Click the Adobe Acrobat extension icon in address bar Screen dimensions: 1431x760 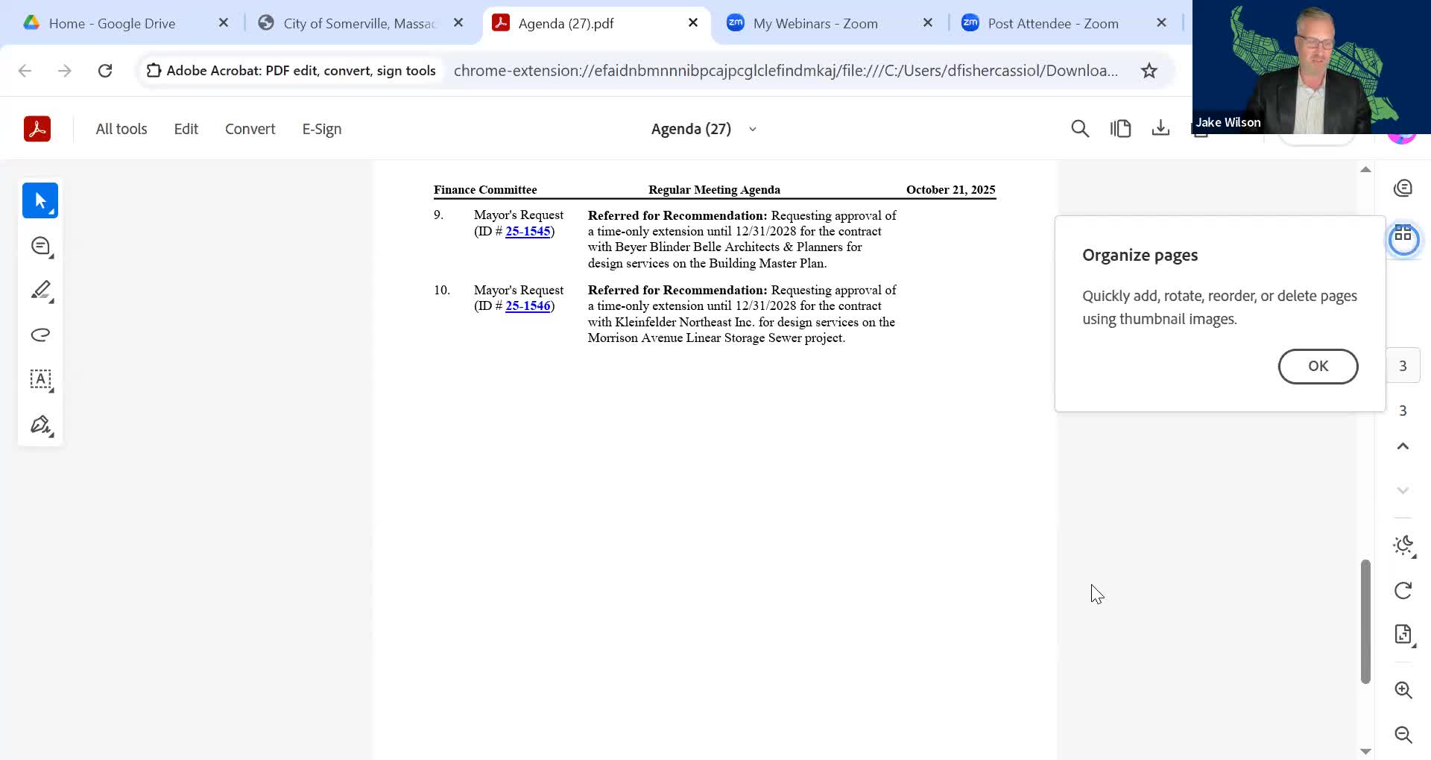[154, 71]
